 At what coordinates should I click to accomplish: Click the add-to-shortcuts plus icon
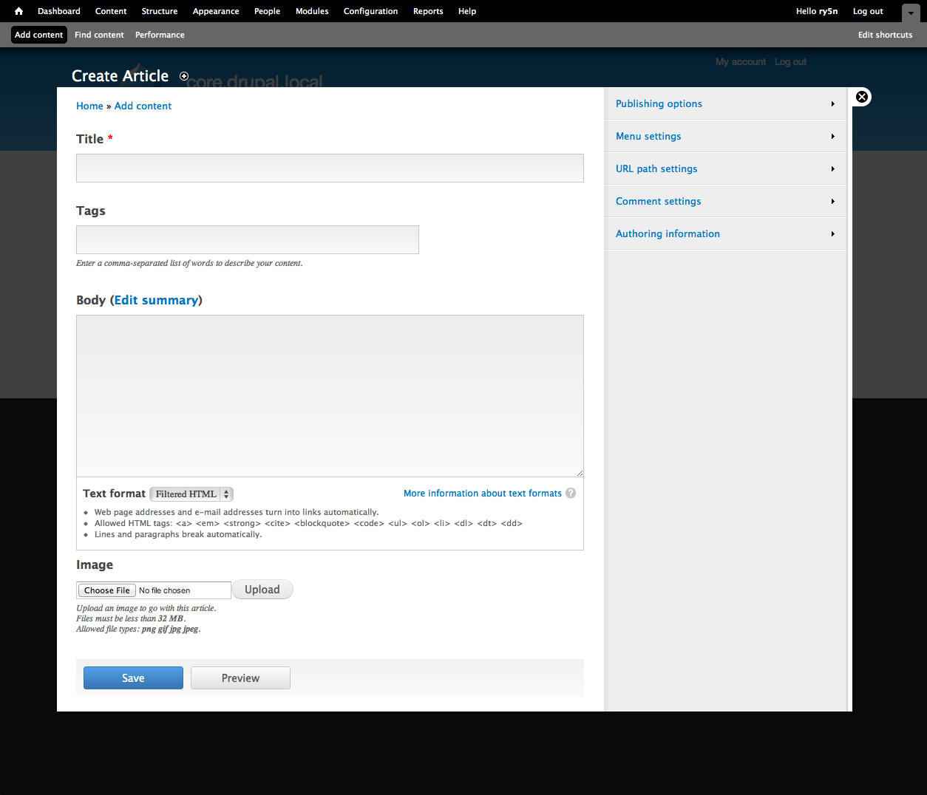pyautogui.click(x=184, y=76)
